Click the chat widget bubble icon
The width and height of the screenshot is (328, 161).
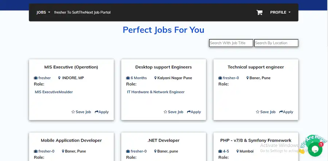pos(315,149)
